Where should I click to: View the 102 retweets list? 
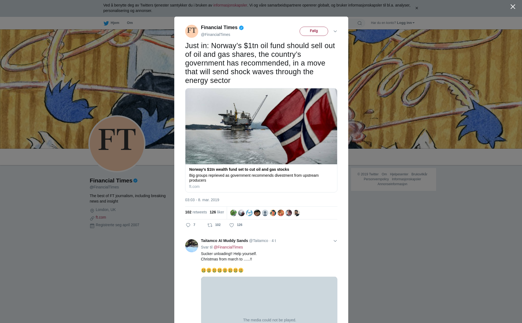(x=196, y=212)
